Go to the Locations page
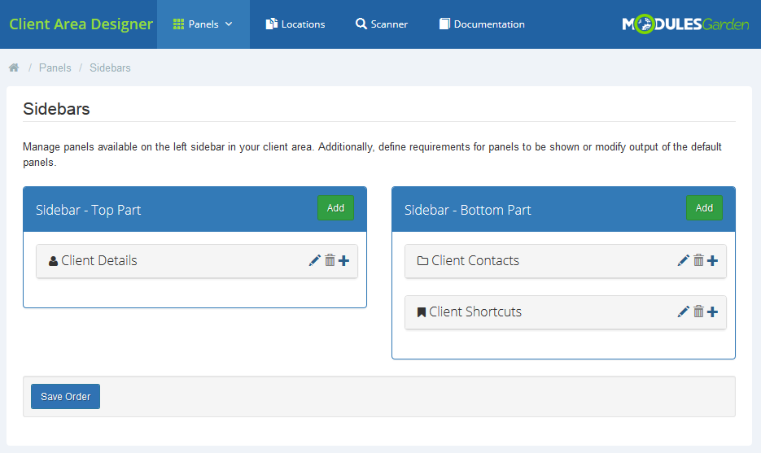The width and height of the screenshot is (761, 453). [295, 24]
